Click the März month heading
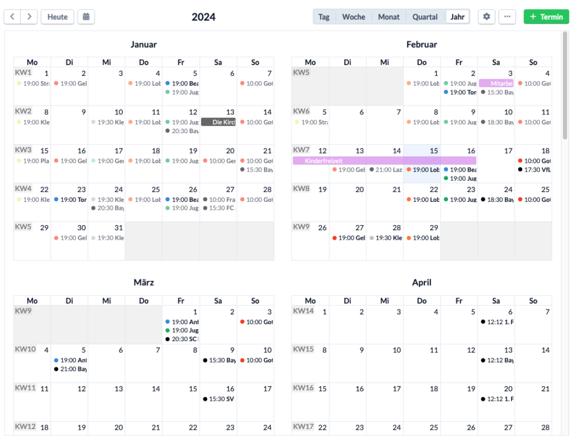This screenshot has height=445, width=580. pos(143,282)
